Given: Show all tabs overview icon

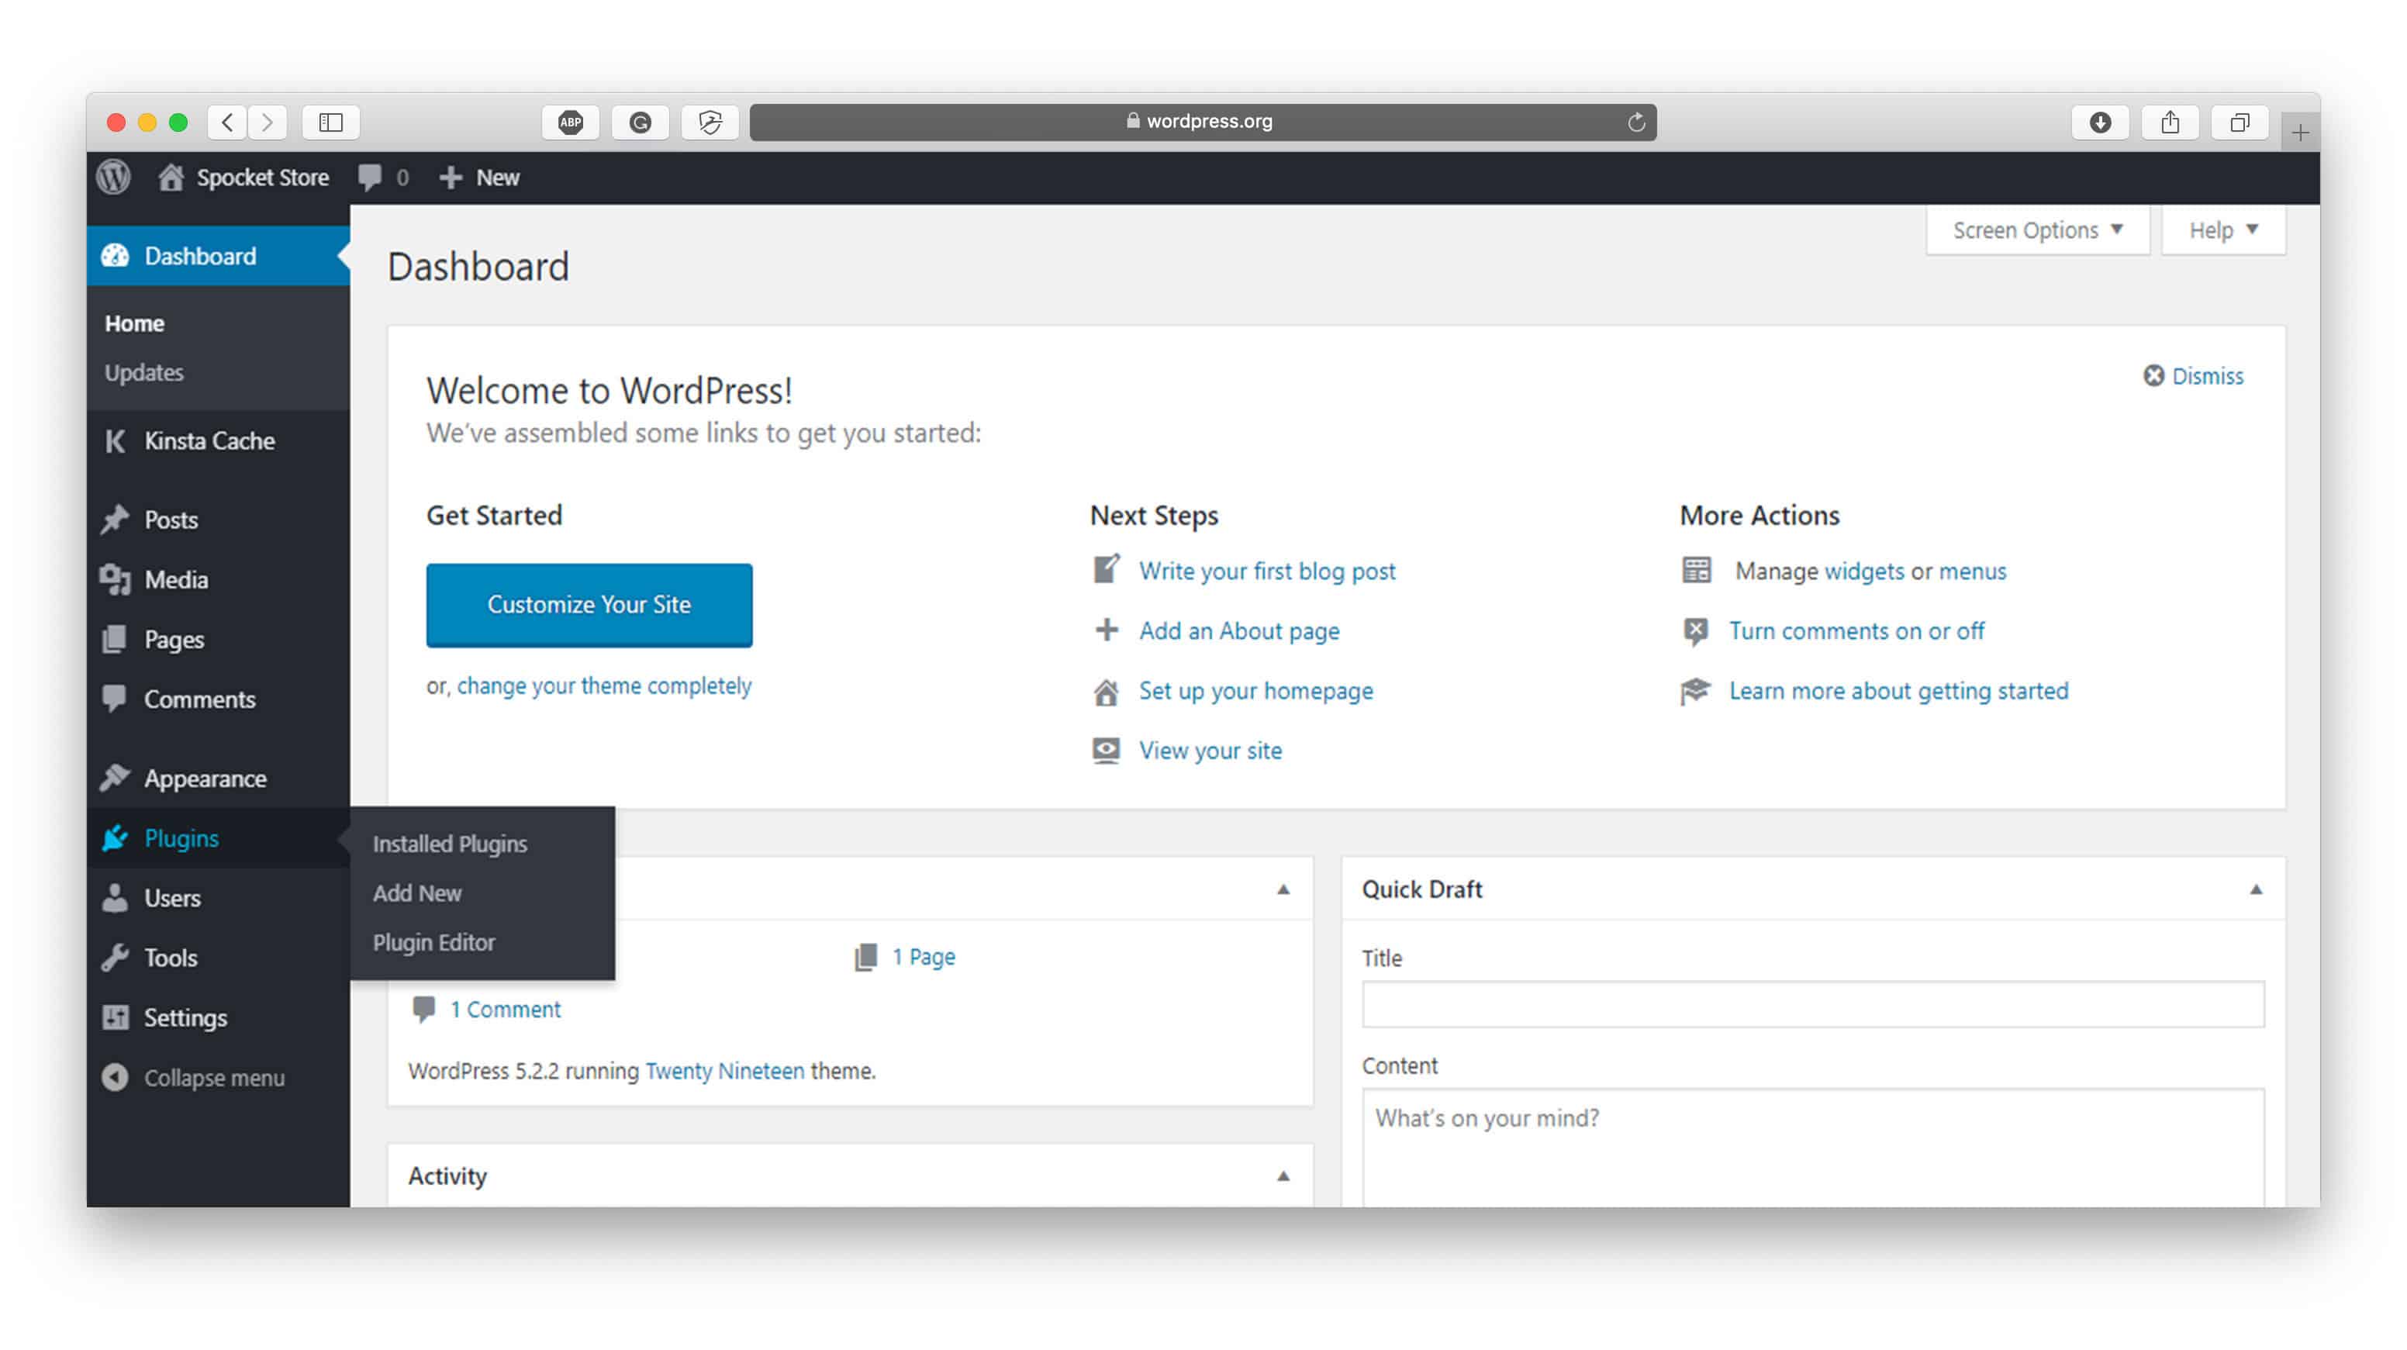Looking at the screenshot, I should [x=2240, y=123].
